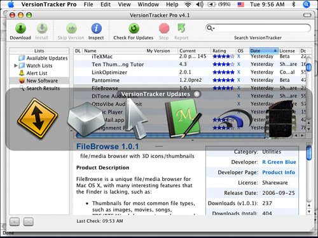318x238 pixels.
Task: Select Available Updates in Lists sidebar
Action: (43, 58)
